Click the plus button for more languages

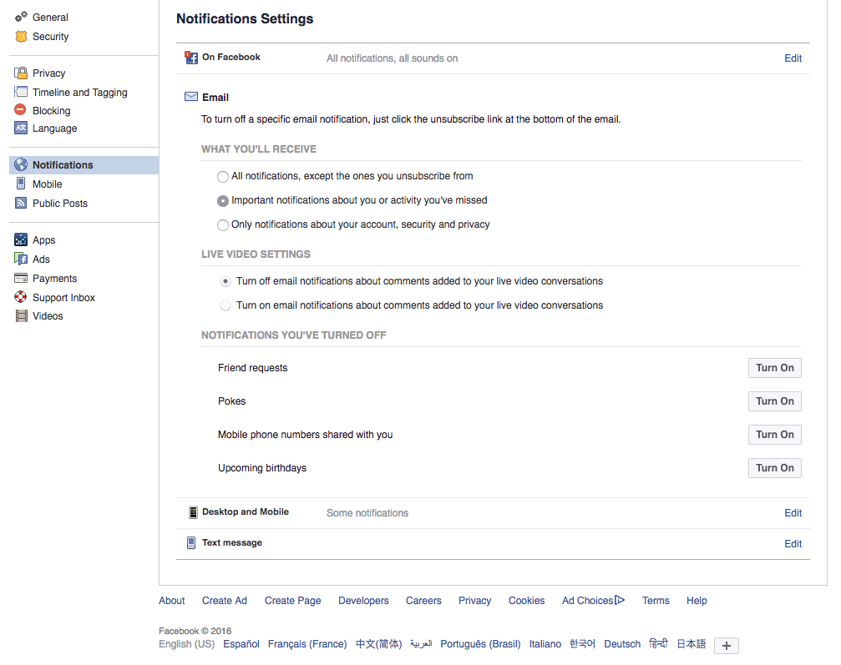727,646
